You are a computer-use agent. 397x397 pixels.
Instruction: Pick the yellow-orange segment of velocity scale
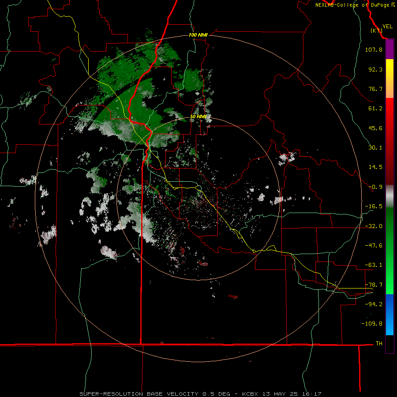click(390, 79)
